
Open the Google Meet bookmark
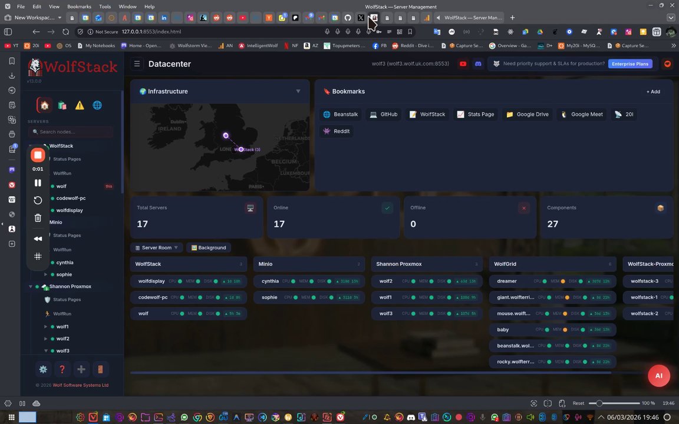pos(582,114)
